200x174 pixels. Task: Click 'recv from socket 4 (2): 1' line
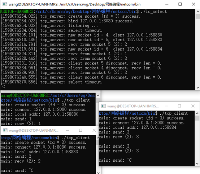click(x=64, y=54)
